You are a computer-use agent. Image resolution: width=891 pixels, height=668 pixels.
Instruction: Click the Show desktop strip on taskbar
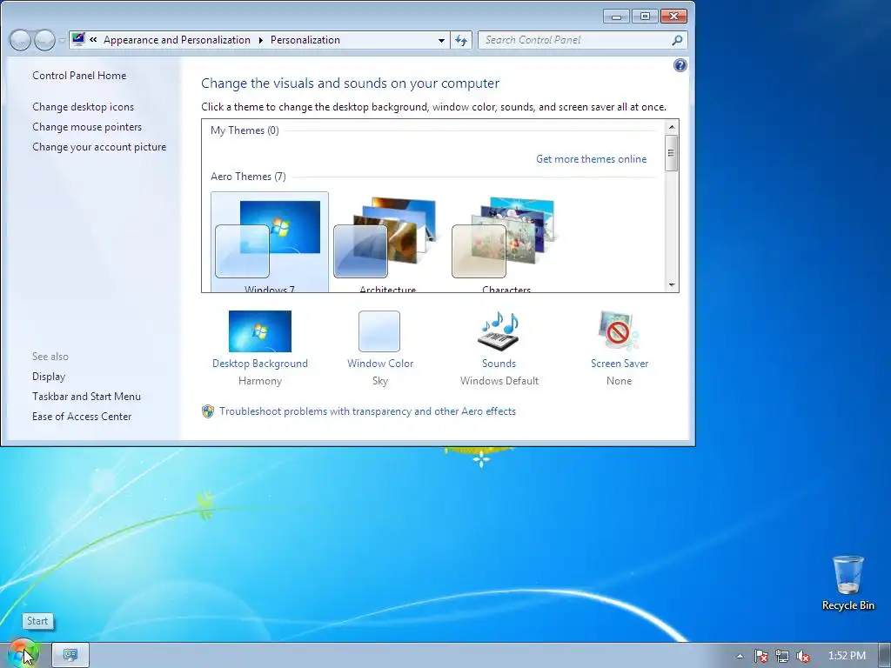[884, 656]
